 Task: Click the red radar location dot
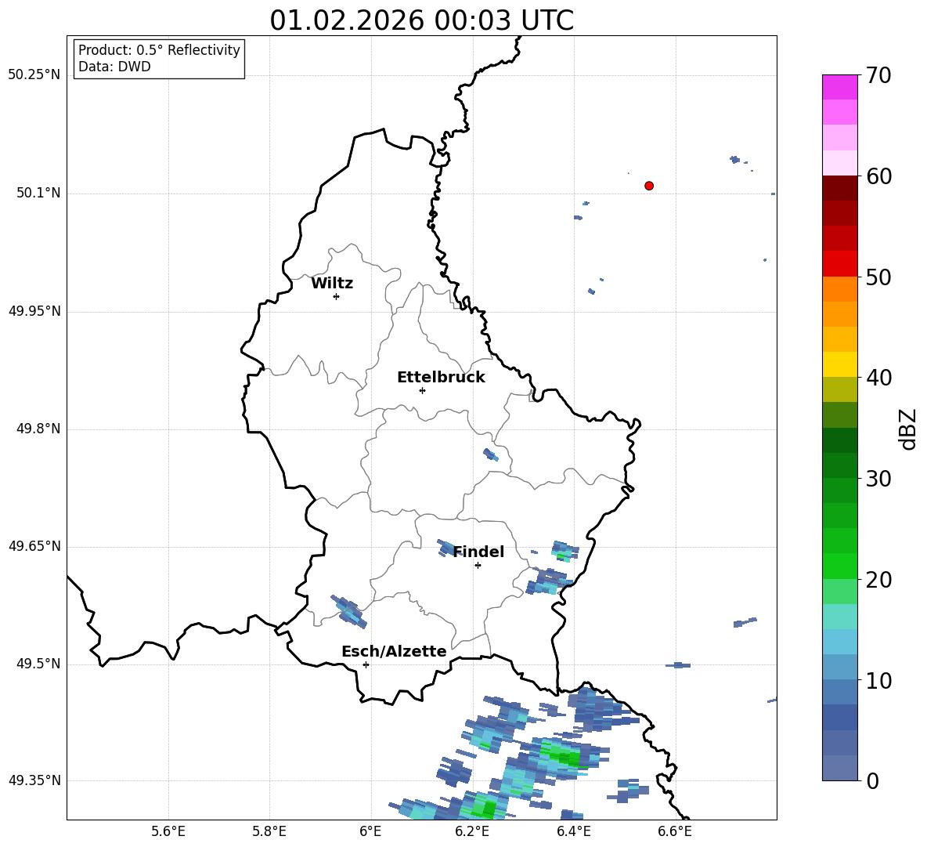pos(649,186)
